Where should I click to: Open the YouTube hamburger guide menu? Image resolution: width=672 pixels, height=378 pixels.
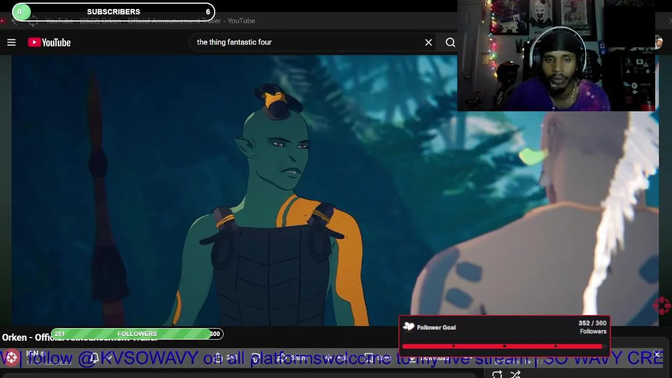click(11, 43)
